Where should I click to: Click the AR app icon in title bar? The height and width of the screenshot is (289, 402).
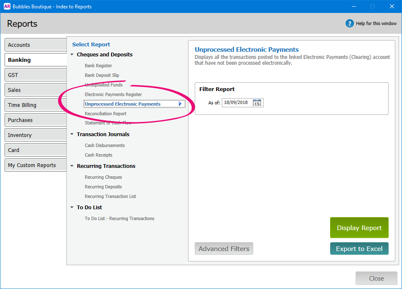7,6
